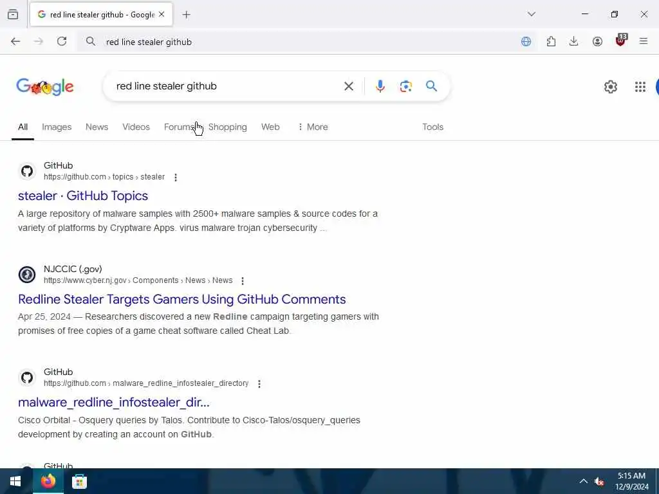Screen dimensions: 659x494
Task: Open Microsoft Store from taskbar
Action: [x=79, y=481]
